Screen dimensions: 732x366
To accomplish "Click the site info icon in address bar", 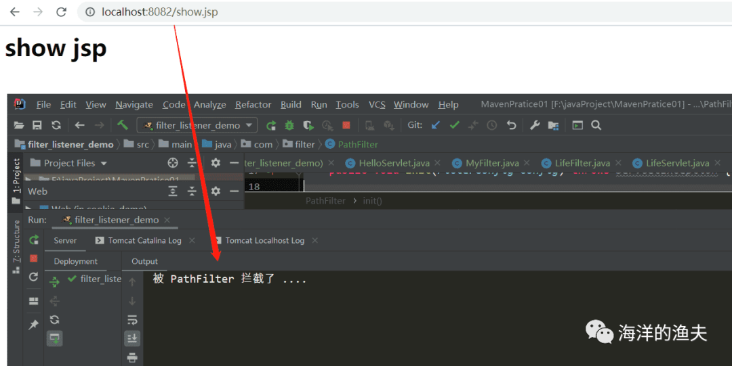I will tap(90, 12).
